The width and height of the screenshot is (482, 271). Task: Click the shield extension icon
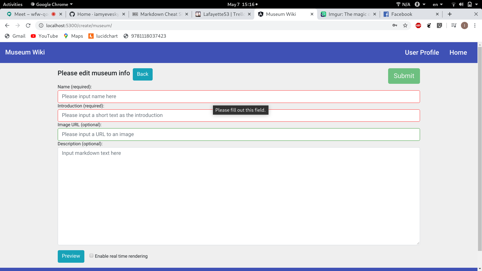439,25
